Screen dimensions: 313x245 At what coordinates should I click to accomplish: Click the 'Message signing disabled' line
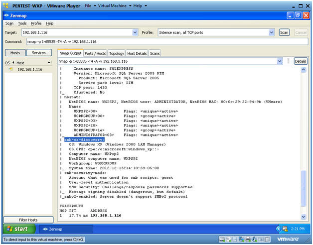click(x=127, y=192)
